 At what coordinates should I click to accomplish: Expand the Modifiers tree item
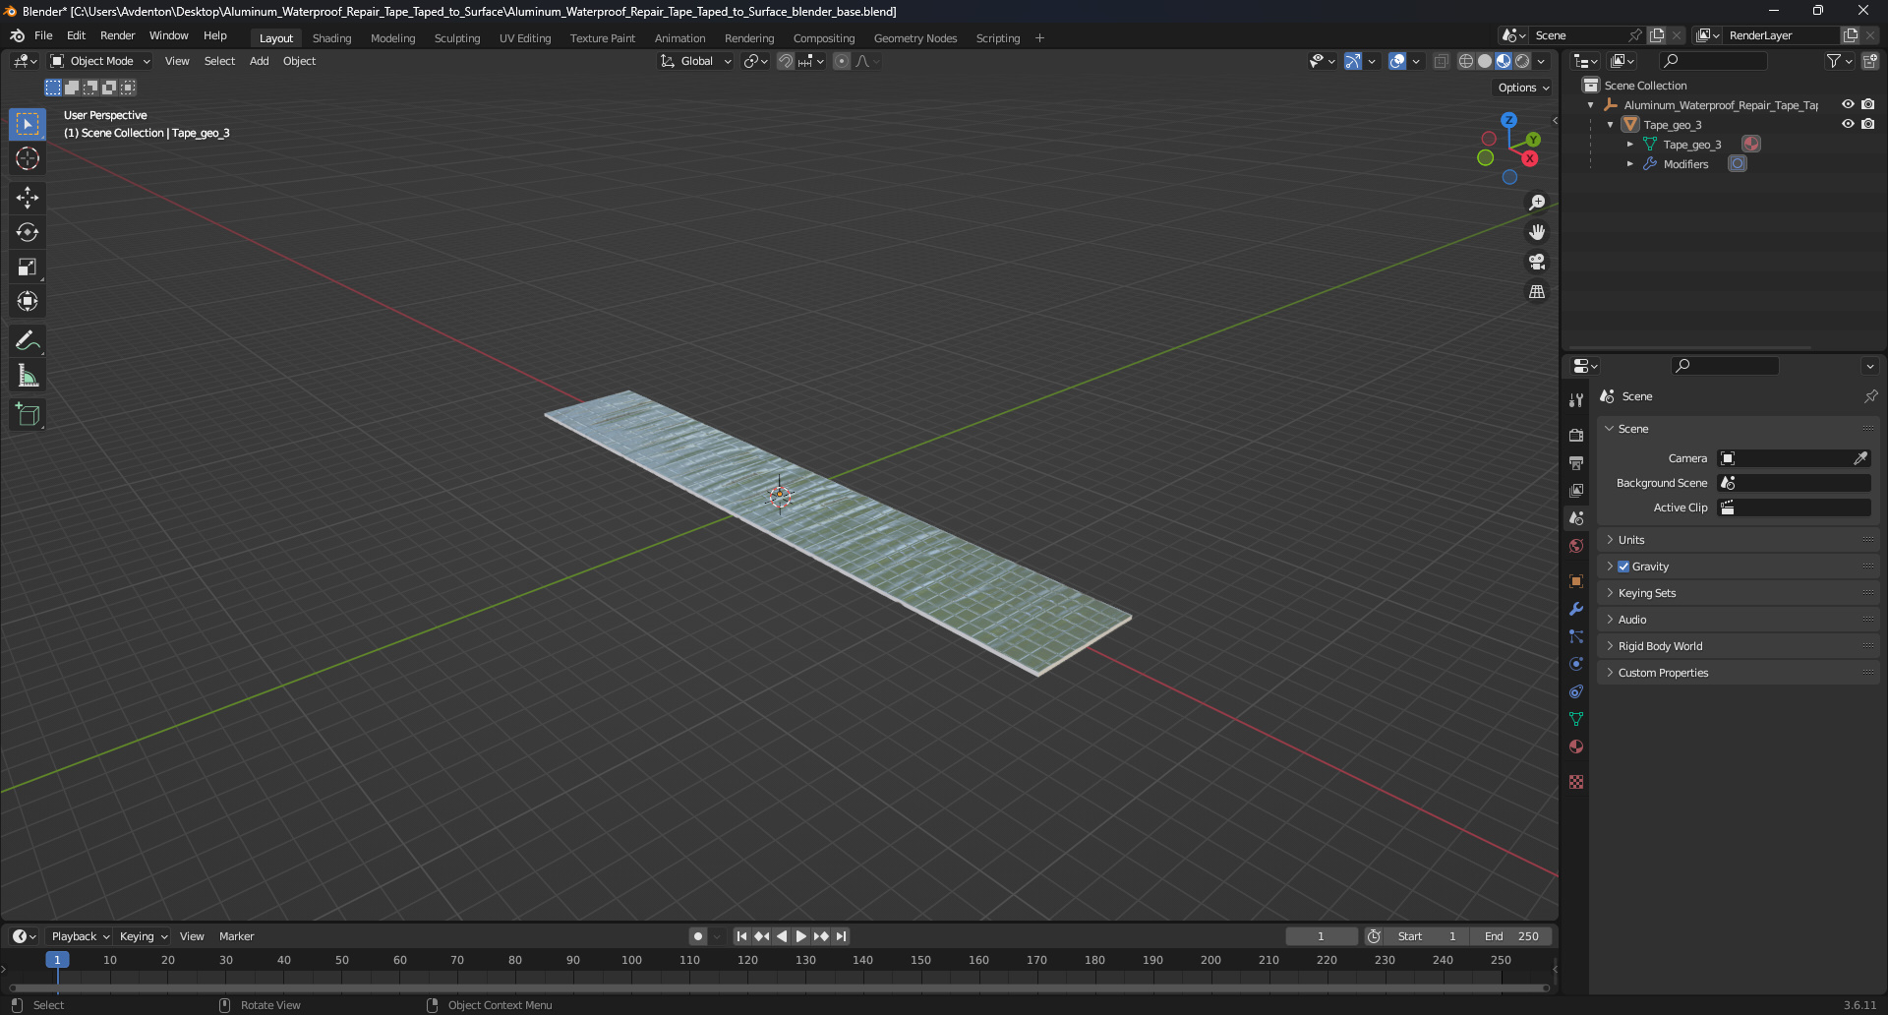(x=1629, y=164)
